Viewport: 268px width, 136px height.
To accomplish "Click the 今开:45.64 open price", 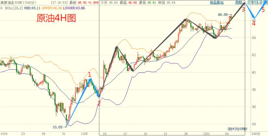I will [x=109, y=3].
